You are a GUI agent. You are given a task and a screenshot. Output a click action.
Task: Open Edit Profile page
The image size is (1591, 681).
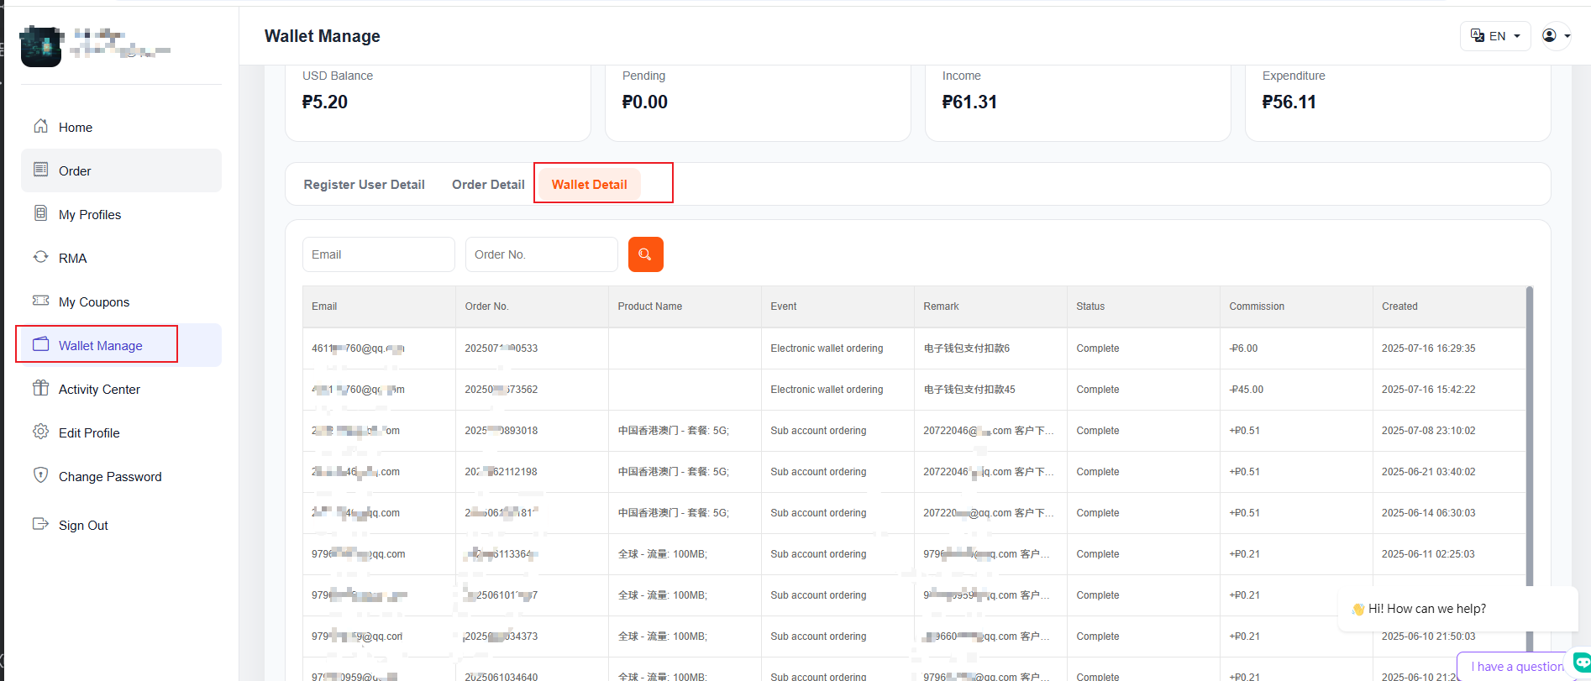point(121,432)
